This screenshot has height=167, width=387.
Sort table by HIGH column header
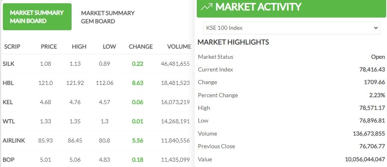79,47
